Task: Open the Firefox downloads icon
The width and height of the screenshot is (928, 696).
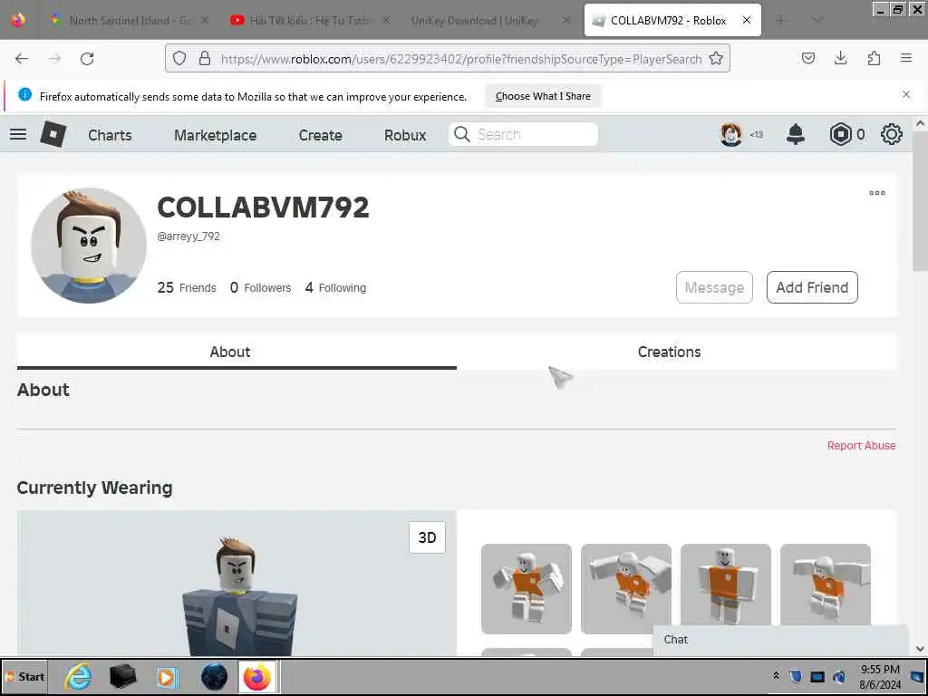Action: [840, 58]
